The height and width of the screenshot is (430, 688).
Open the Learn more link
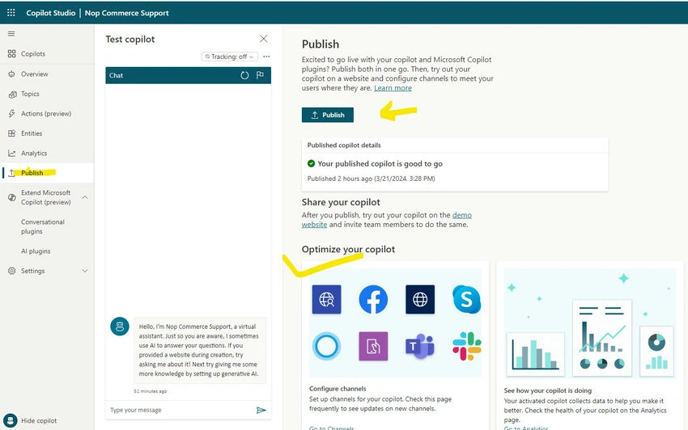(x=393, y=88)
